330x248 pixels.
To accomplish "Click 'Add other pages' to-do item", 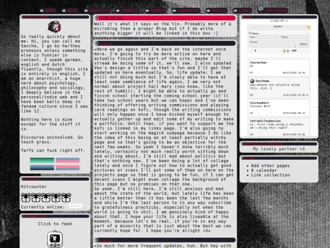I will tap(270, 166).
